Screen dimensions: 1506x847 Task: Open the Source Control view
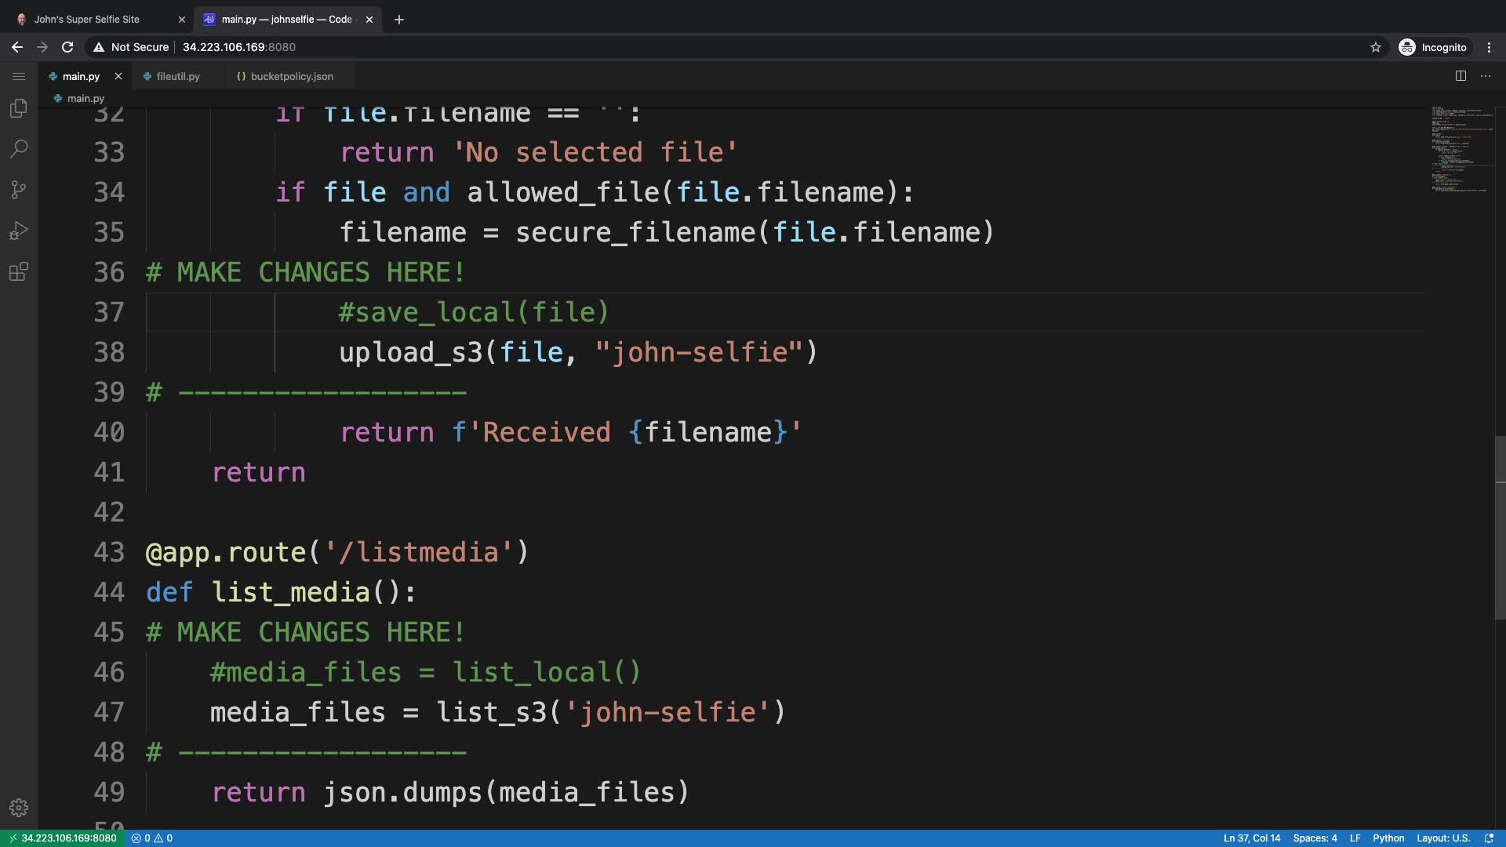19,190
